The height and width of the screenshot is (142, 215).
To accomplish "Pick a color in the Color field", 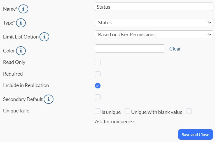I will [x=130, y=49].
